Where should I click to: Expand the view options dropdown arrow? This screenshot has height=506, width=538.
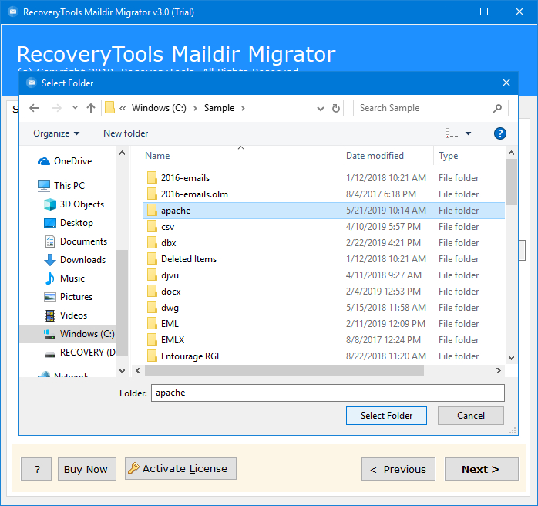point(468,133)
